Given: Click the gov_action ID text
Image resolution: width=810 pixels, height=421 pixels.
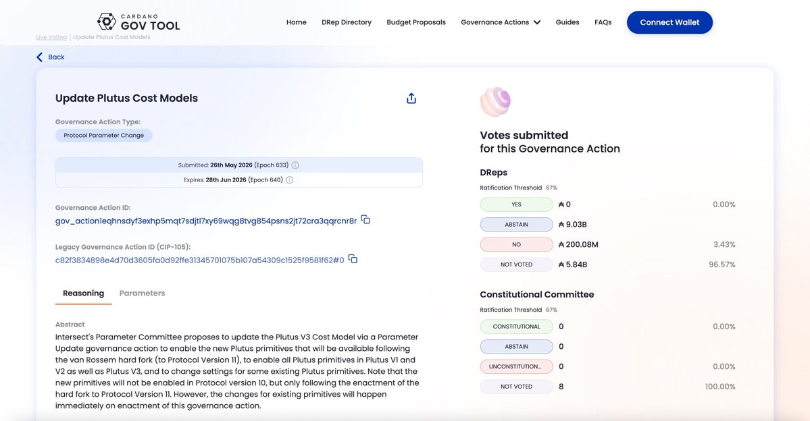Looking at the screenshot, I should [x=206, y=221].
